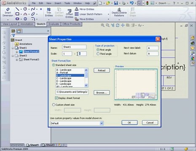Click the Save icon in title toolbar

click(x=116, y=3)
